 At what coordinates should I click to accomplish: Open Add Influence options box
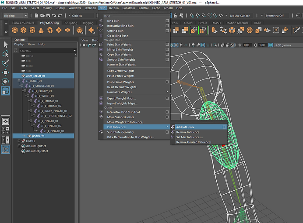pyautogui.click(x=224, y=127)
